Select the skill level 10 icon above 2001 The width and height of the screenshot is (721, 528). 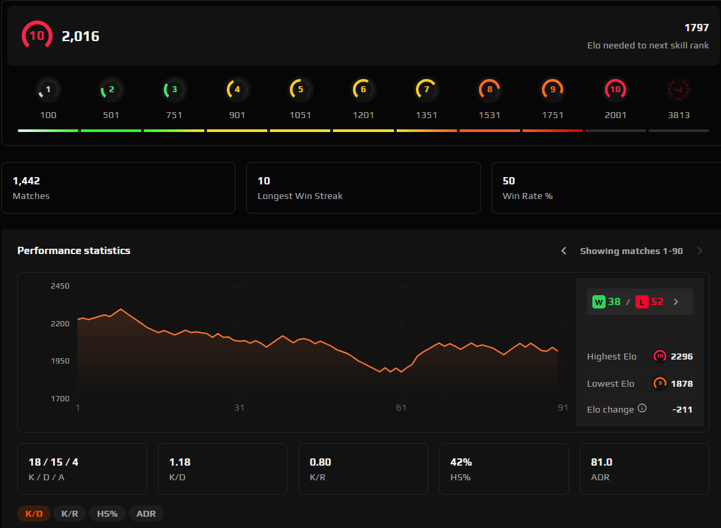[616, 90]
